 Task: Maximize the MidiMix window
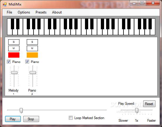142,3
